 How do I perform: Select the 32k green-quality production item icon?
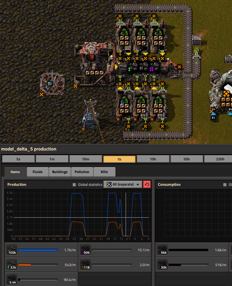pyautogui.click(x=12, y=265)
